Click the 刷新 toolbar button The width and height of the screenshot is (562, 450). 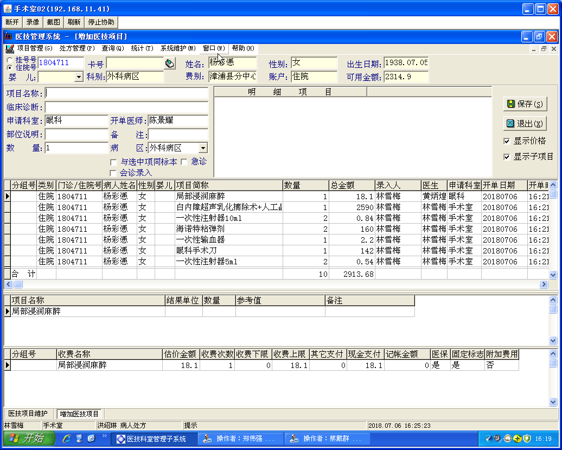(x=74, y=22)
